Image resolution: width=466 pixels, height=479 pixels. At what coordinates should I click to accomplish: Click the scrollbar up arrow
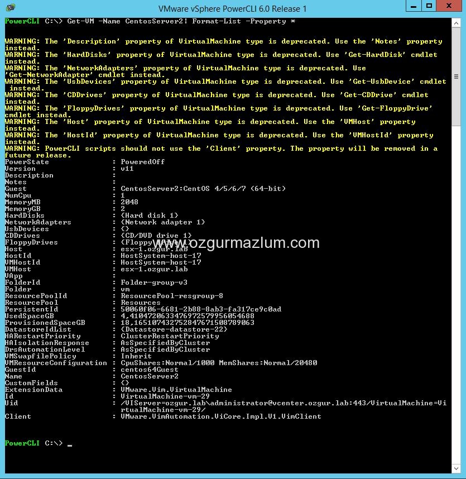click(456, 23)
